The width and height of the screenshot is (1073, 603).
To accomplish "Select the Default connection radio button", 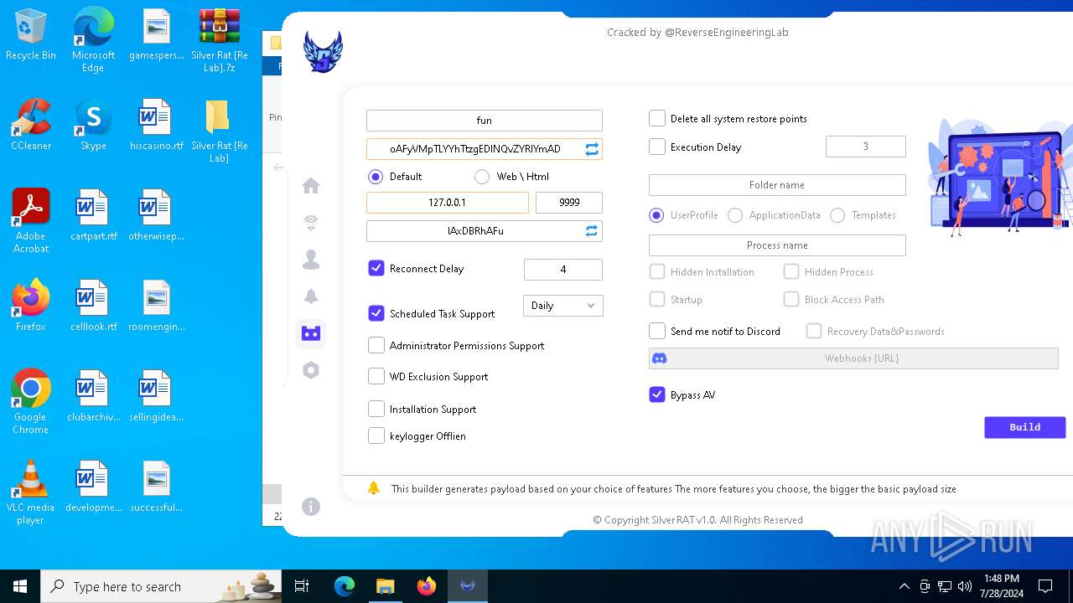I will pos(376,177).
